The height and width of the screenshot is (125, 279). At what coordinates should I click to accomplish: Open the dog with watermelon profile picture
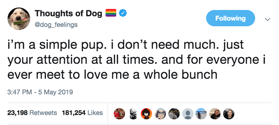coord(19,19)
